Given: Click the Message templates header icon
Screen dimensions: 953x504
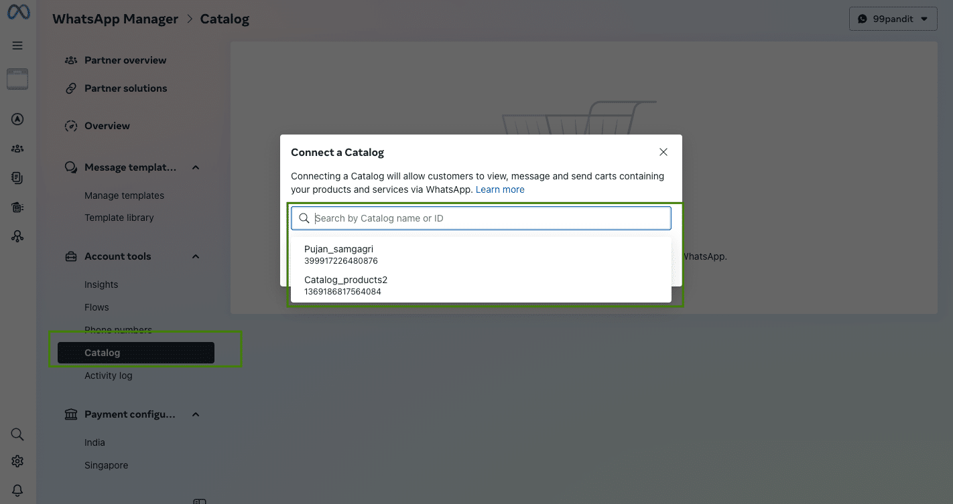Looking at the screenshot, I should coord(71,167).
